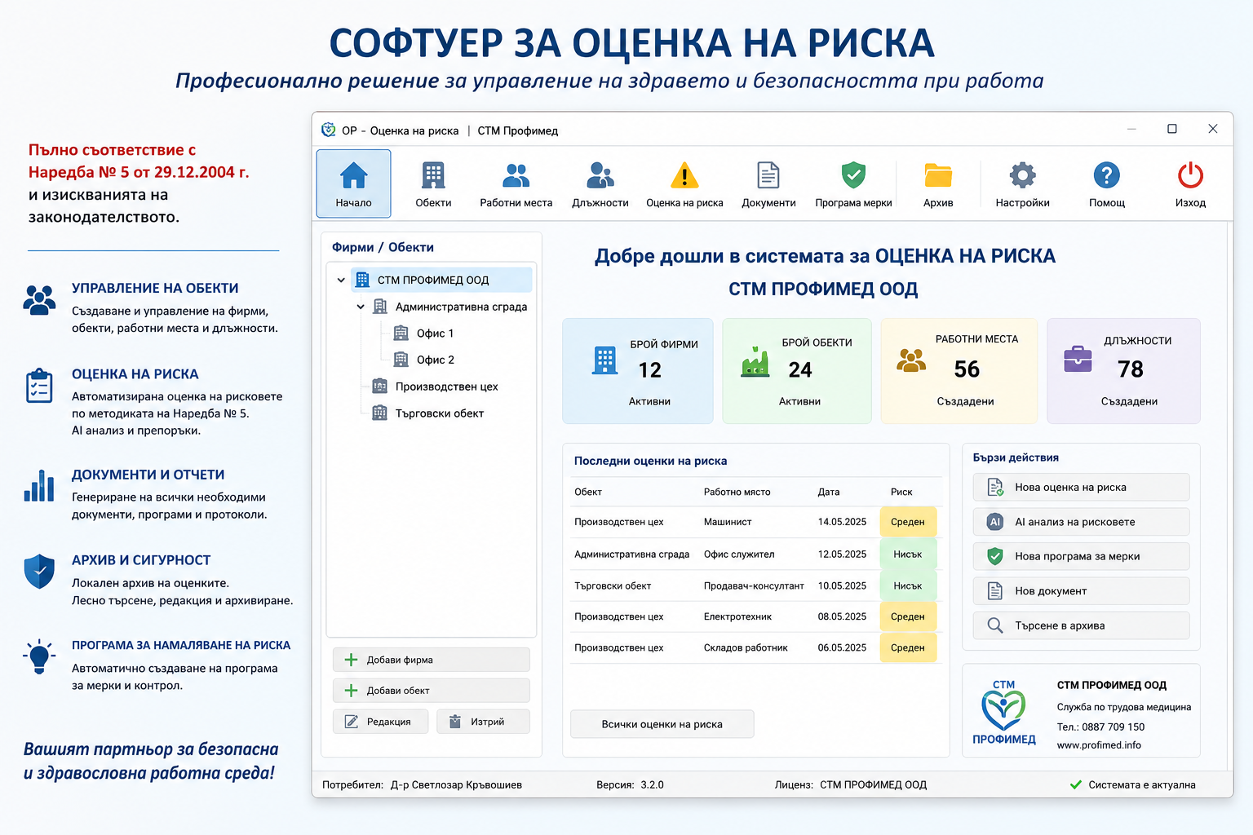Viewport: 1253px width, 835px height.
Task: Click Нисък risk badge for Продавач-консултант row
Action: point(908,585)
